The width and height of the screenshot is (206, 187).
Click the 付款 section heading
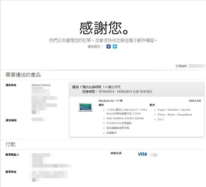tap(11, 144)
